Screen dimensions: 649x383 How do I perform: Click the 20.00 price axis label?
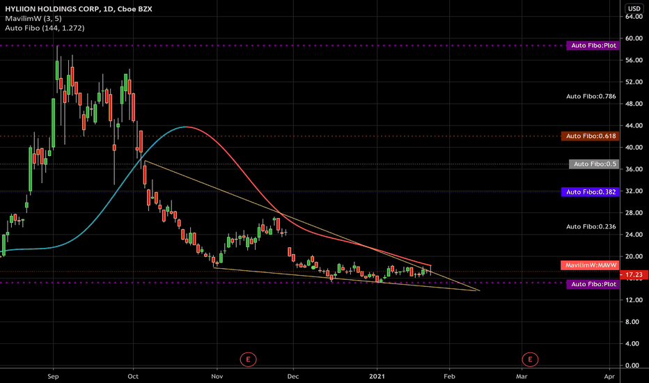tap(634, 256)
